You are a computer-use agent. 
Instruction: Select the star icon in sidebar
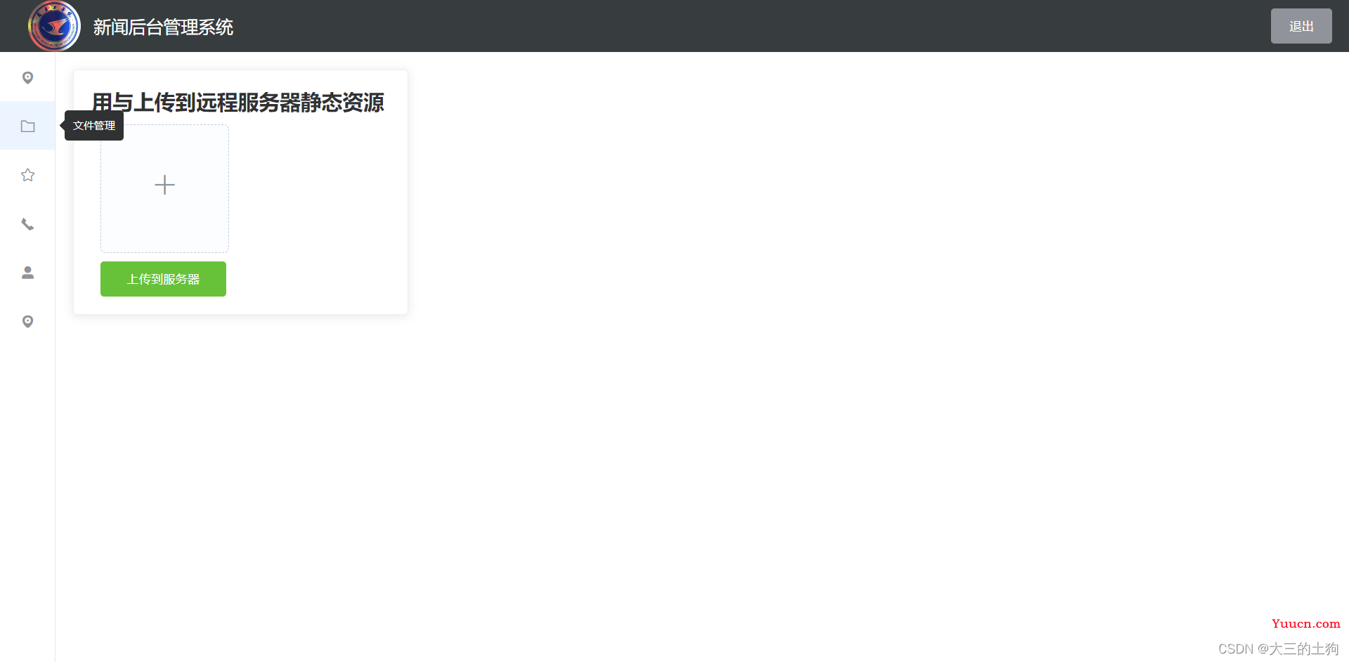(27, 175)
